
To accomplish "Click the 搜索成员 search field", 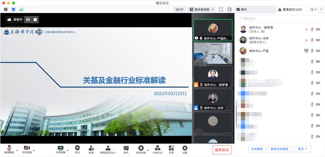I will click(280, 18).
